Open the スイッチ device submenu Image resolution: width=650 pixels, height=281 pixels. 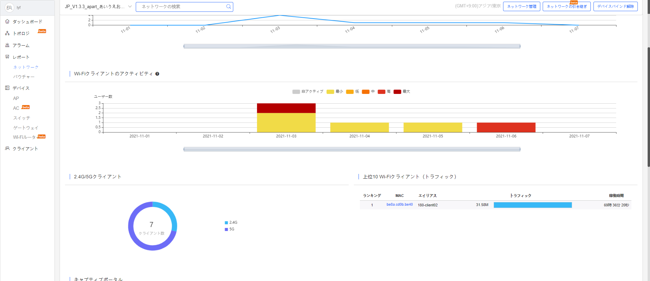[x=22, y=118]
